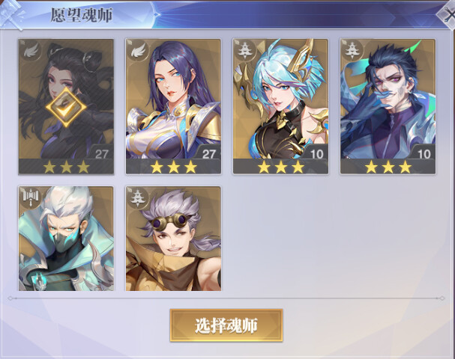Click the three stars under the dark-haired man
This screenshot has height=359, width=455.
388,167
